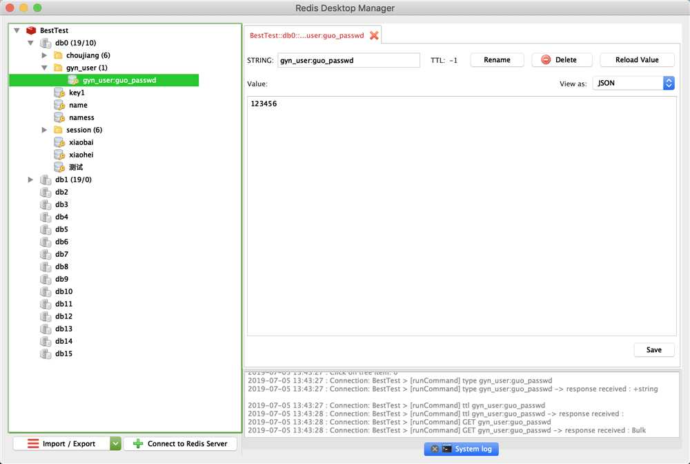Open the Import / Export green dropdown arrow

(x=115, y=444)
